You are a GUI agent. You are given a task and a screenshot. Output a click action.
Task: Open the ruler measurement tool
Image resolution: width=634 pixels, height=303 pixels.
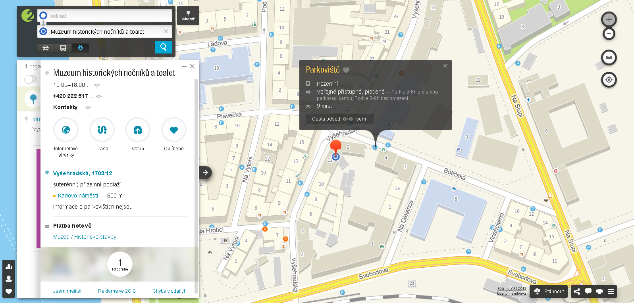click(x=609, y=58)
